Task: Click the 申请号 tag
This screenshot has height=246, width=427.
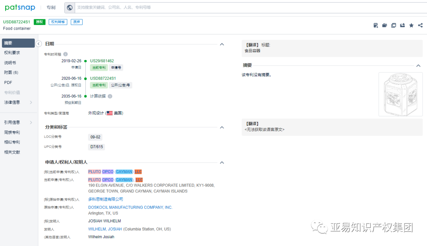Action: (x=116, y=67)
